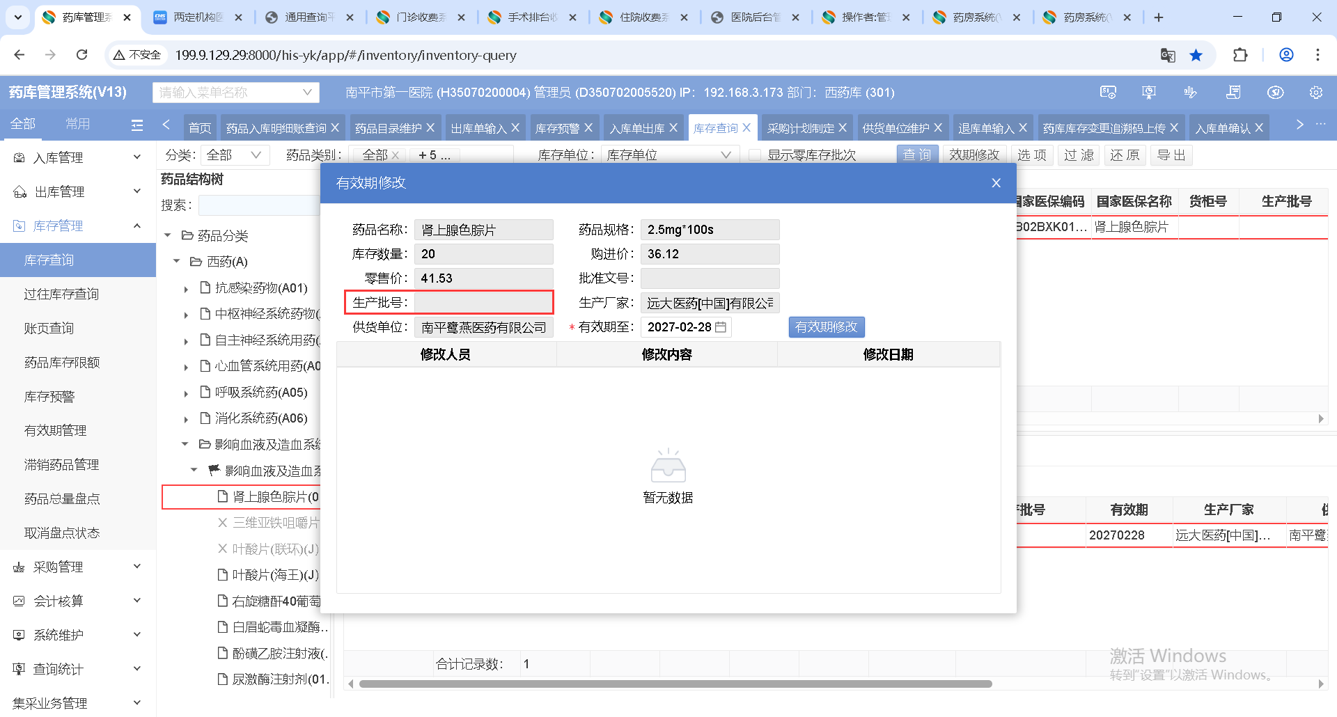
Task: Open 过往库存查询 in the sidebar
Action: click(78, 294)
